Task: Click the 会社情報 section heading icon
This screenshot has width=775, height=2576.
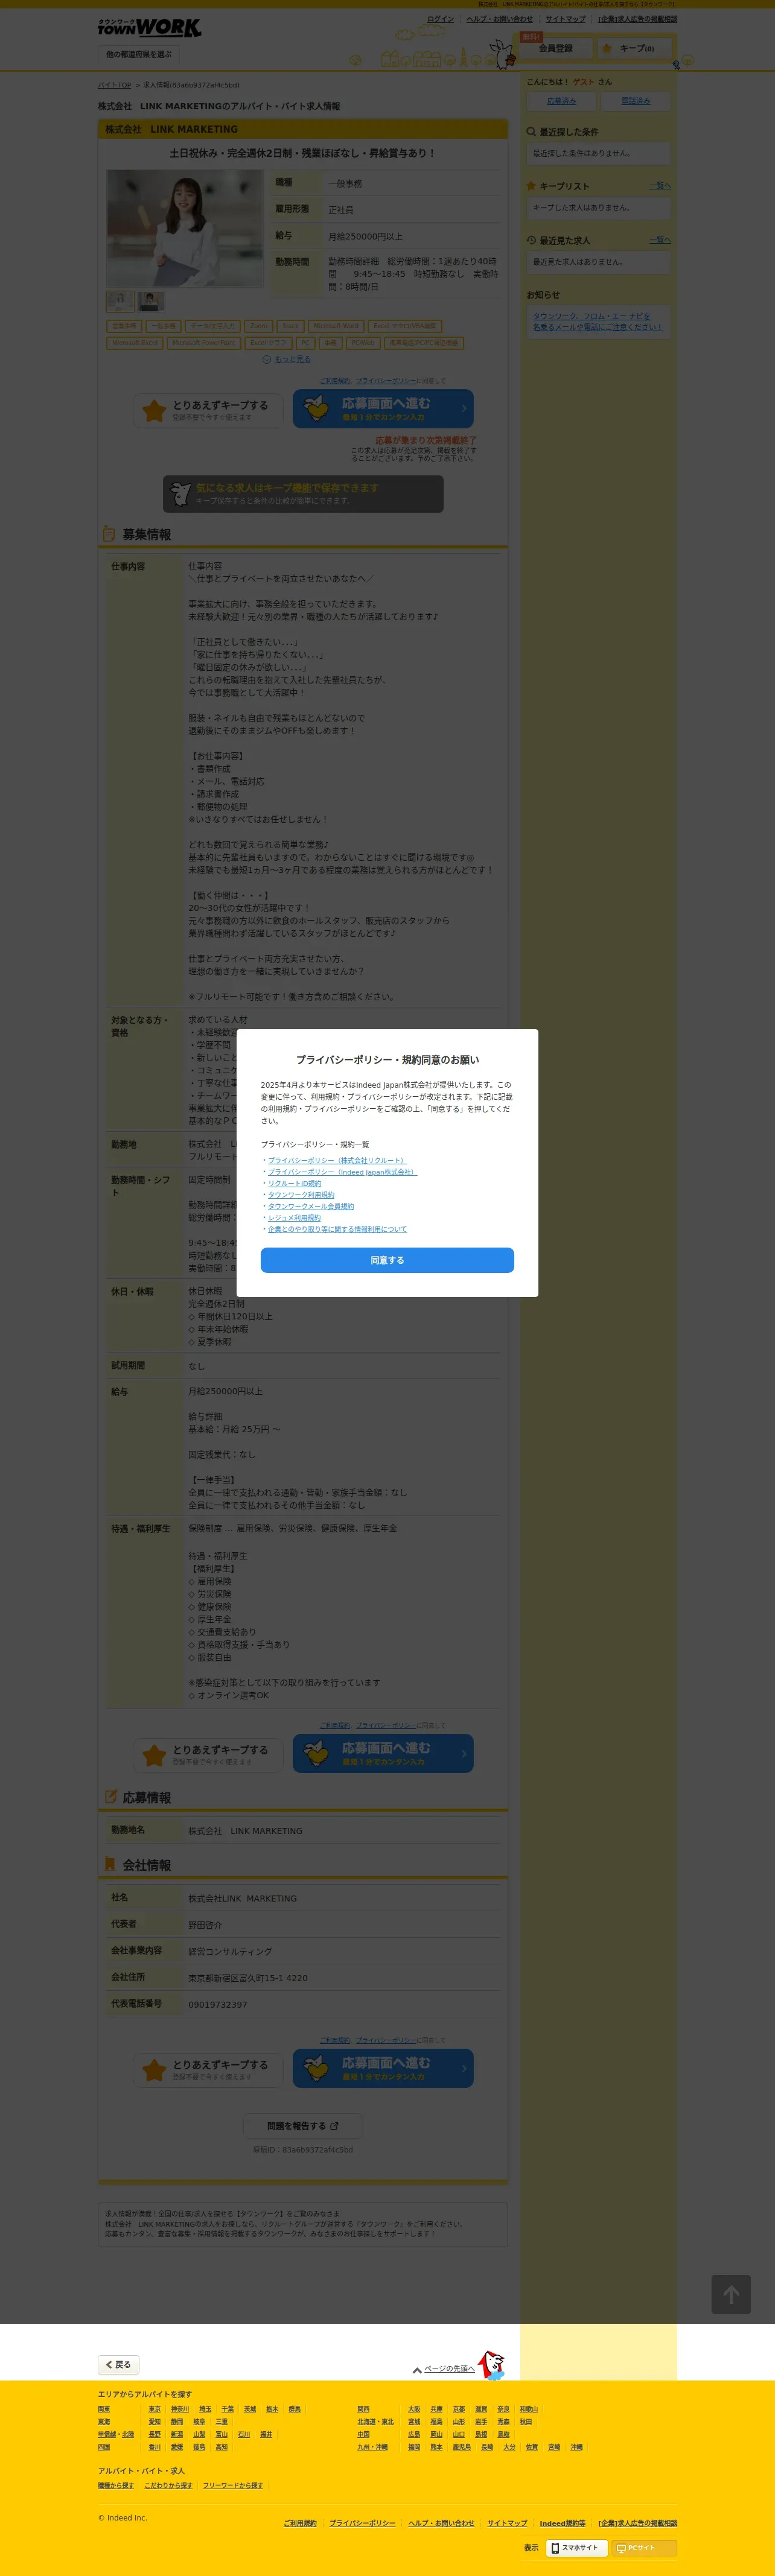Action: point(109,1864)
